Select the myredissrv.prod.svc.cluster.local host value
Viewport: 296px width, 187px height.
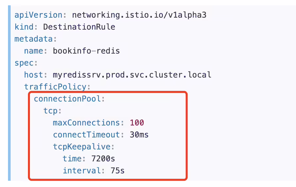132,75
